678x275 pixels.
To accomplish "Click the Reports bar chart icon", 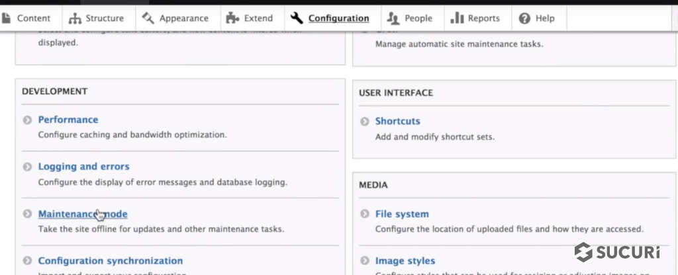I will coord(457,19).
